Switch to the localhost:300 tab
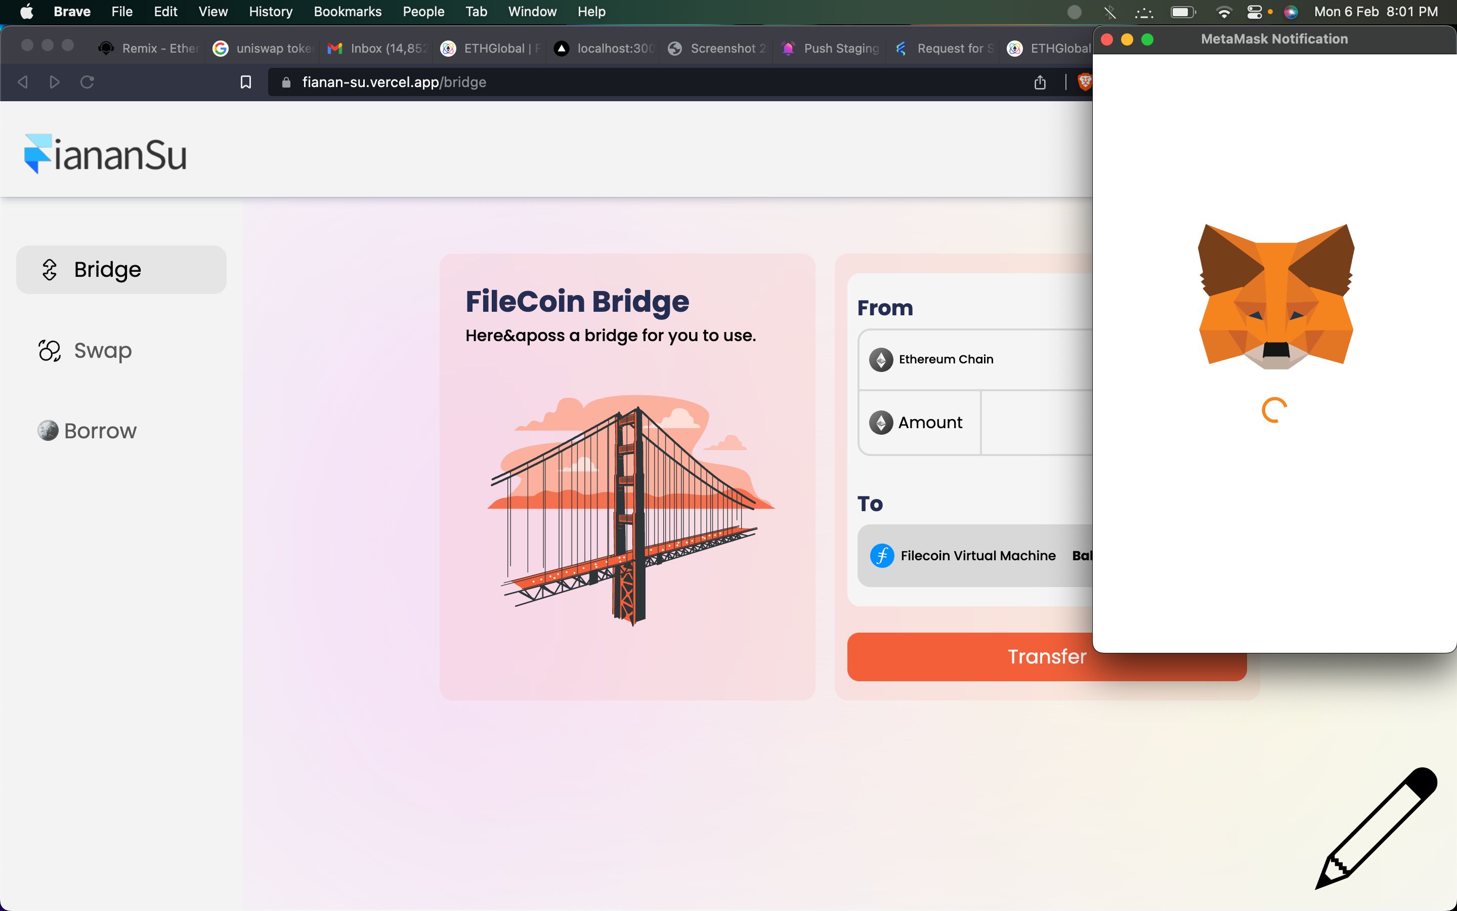Viewport: 1457px width, 911px height. [605, 48]
